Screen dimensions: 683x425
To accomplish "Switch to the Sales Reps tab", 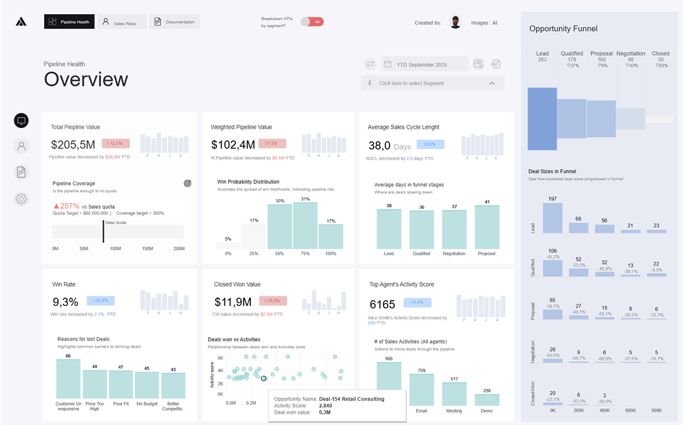I will pyautogui.click(x=122, y=22).
